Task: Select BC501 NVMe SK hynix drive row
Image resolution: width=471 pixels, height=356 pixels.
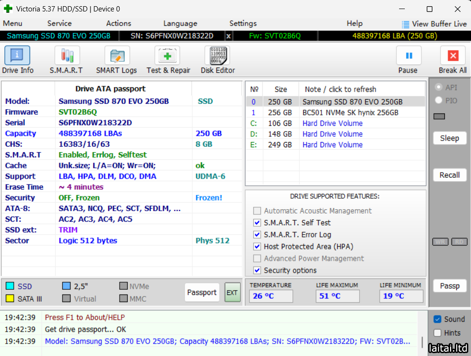Action: click(x=350, y=112)
